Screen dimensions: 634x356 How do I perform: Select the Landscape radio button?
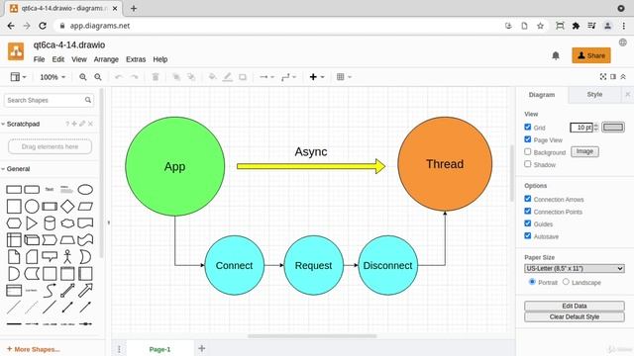point(566,282)
